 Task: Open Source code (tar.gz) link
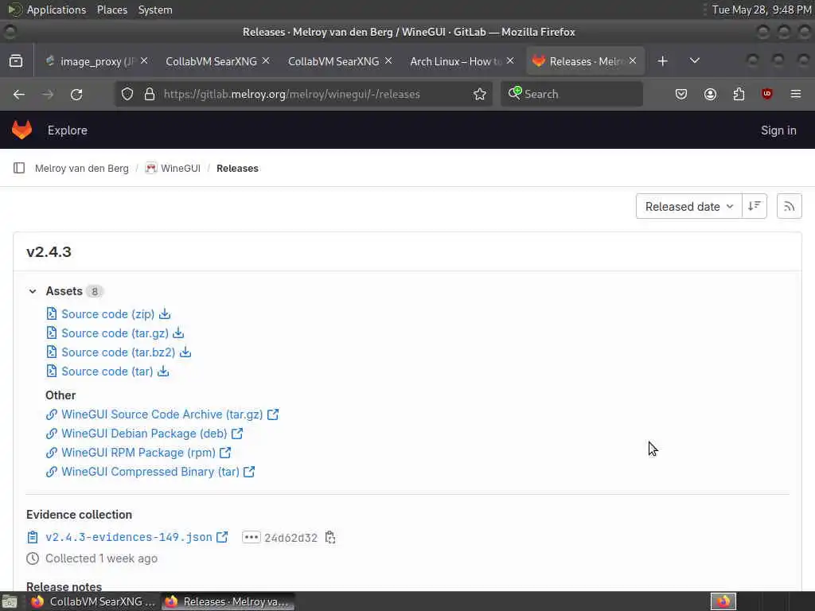point(115,333)
